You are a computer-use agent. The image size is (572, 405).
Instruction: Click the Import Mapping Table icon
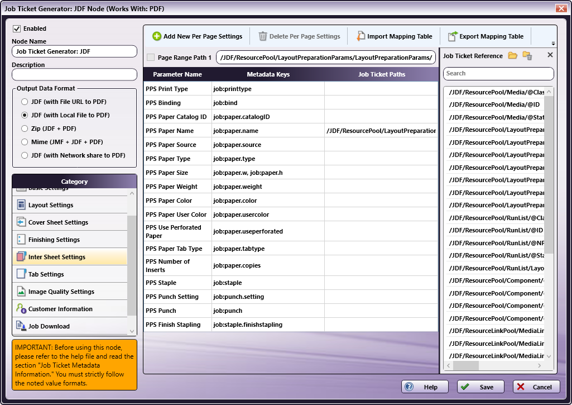click(x=361, y=36)
